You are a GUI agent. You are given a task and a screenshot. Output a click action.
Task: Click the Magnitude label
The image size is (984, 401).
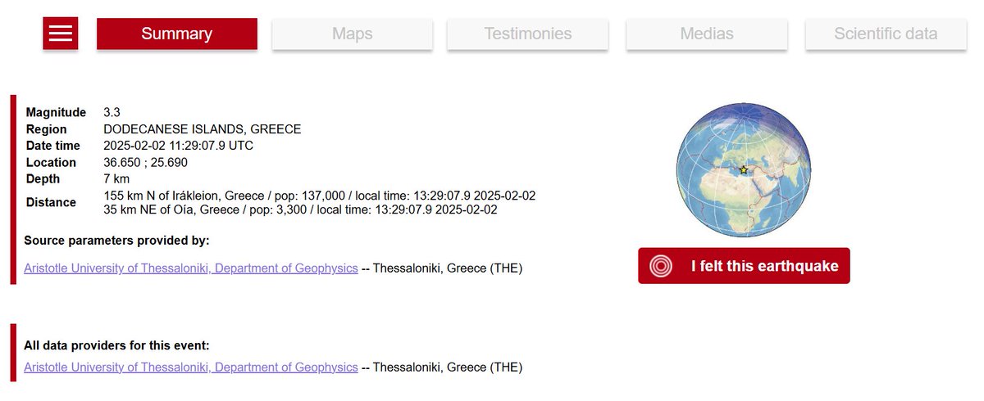[56, 112]
